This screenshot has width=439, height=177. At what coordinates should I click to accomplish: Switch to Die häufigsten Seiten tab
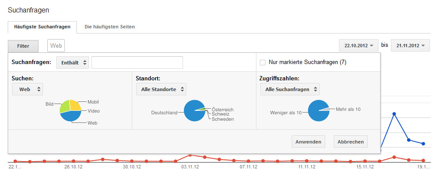tap(110, 27)
